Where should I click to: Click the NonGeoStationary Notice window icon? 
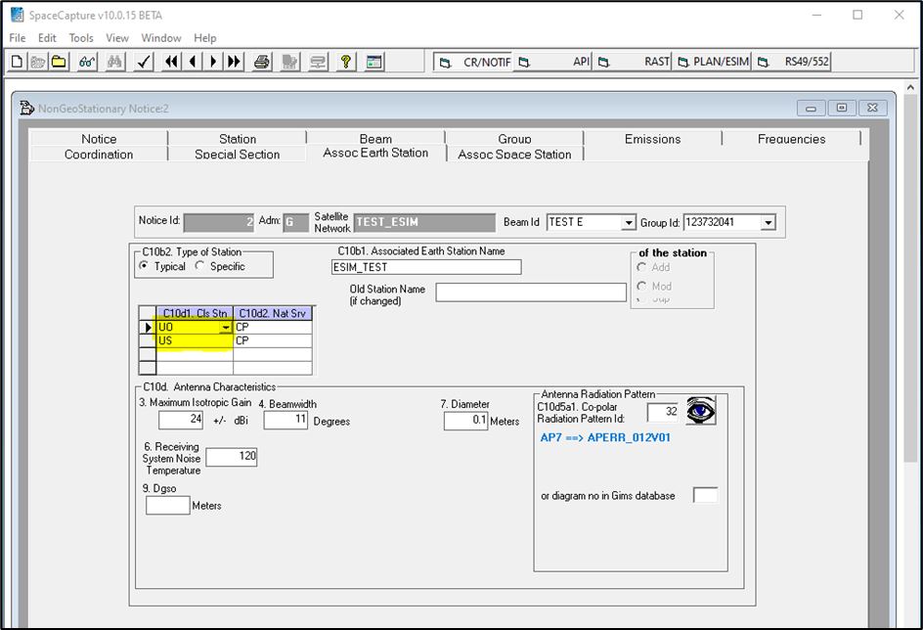point(26,109)
